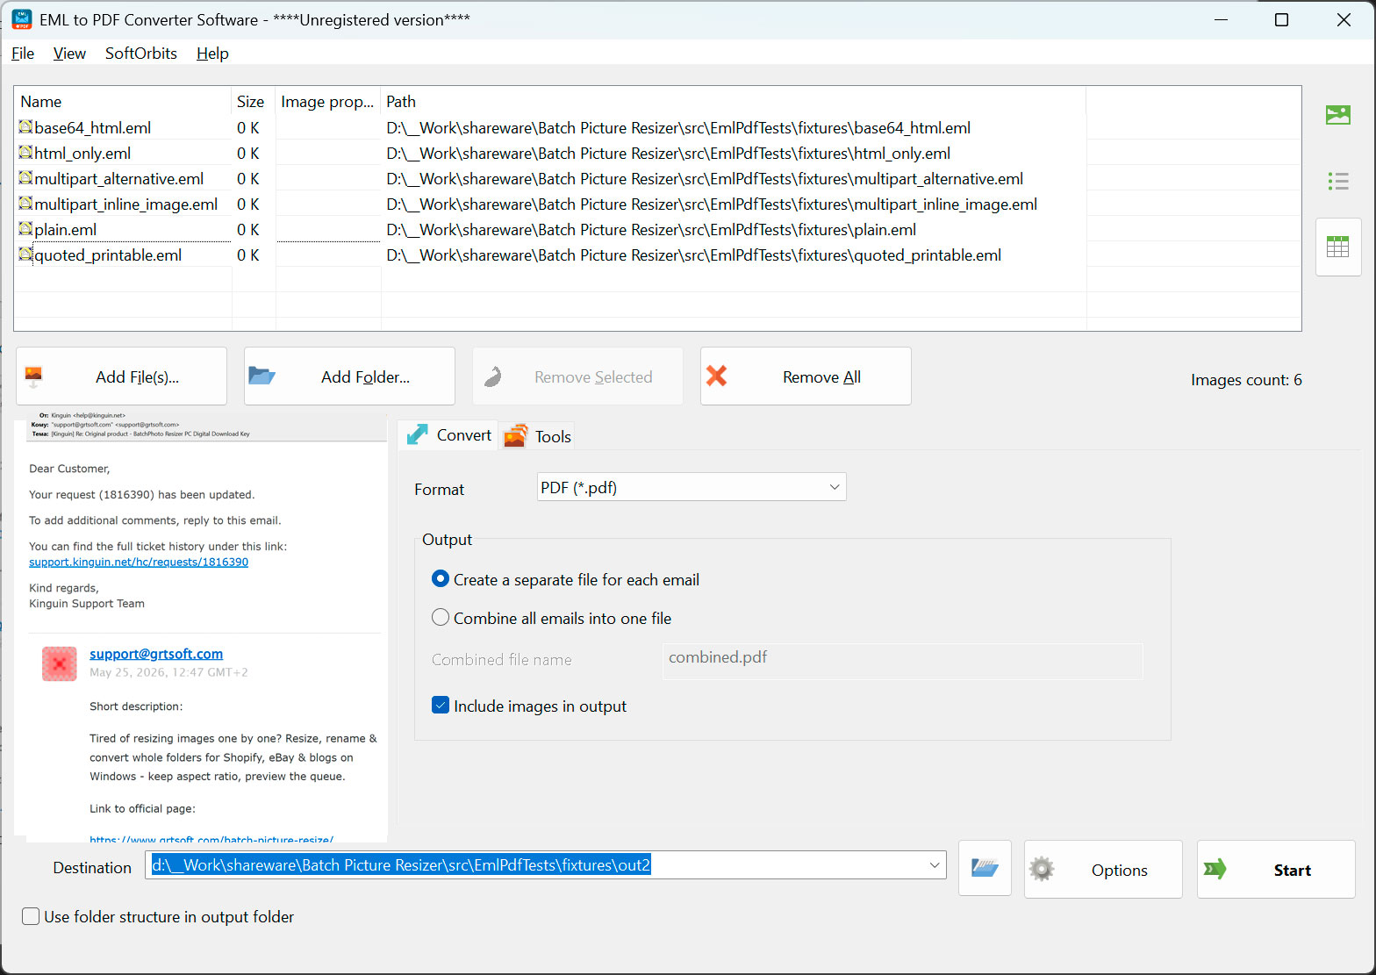1376x975 pixels.
Task: Click file icon of plain.eml
Action: click(25, 229)
